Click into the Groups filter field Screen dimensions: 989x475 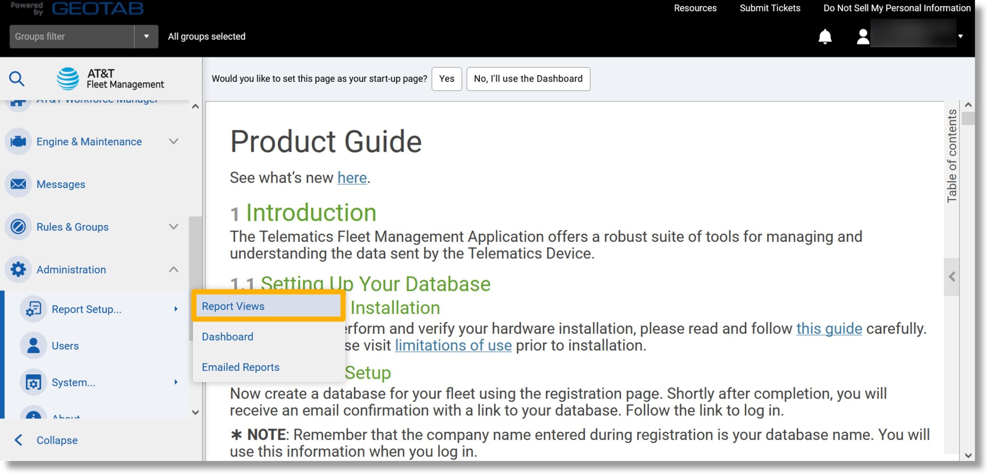click(x=71, y=36)
